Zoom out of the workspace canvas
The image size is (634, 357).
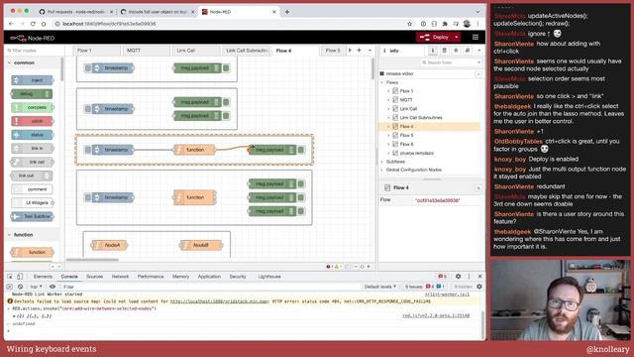click(x=356, y=267)
